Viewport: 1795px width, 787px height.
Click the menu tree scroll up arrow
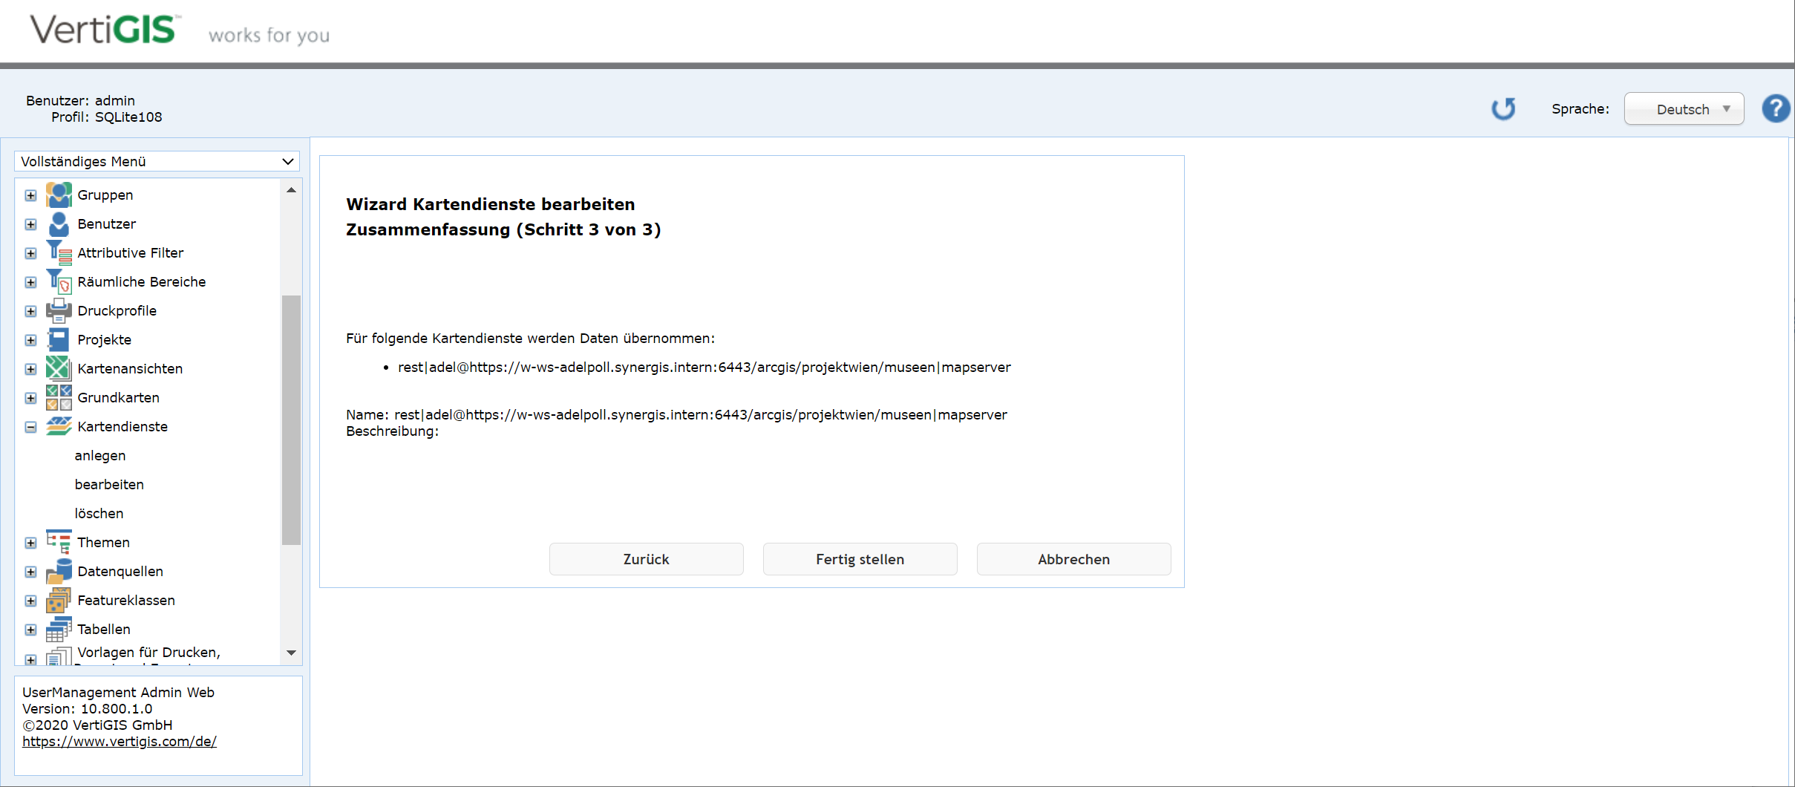click(292, 190)
